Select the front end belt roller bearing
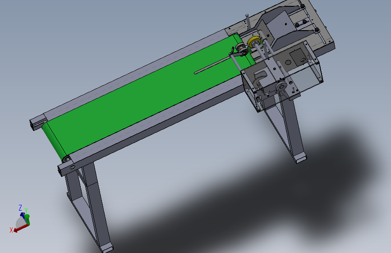The width and height of the screenshot is (391, 253). 67,158
